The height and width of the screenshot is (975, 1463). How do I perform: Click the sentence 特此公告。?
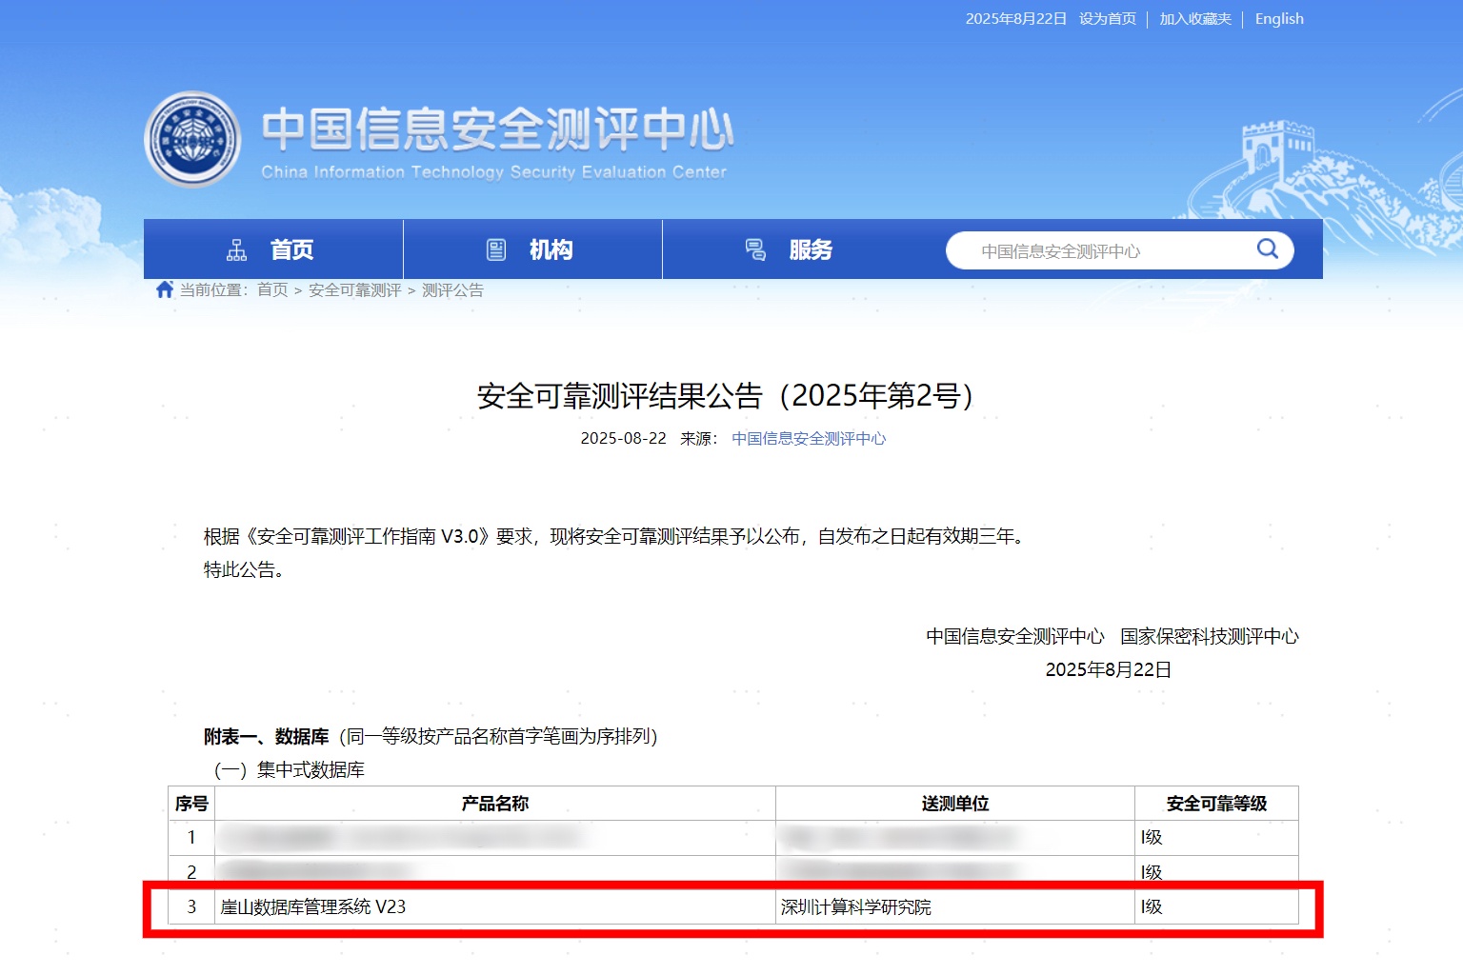(x=244, y=570)
